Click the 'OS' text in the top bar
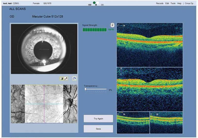198x138 pixels. pyautogui.click(x=102, y=5)
